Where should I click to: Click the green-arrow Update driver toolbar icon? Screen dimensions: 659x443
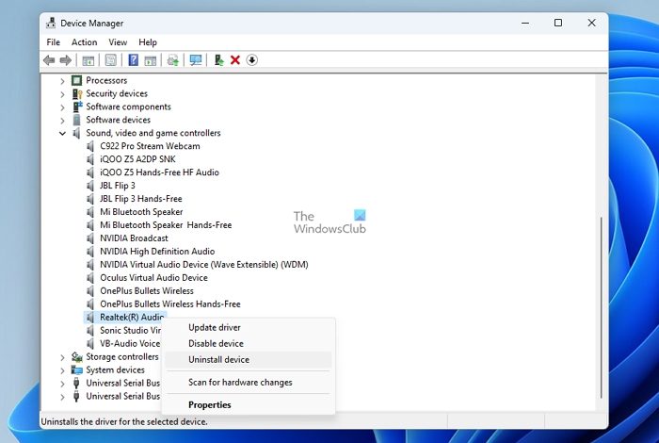tap(218, 60)
